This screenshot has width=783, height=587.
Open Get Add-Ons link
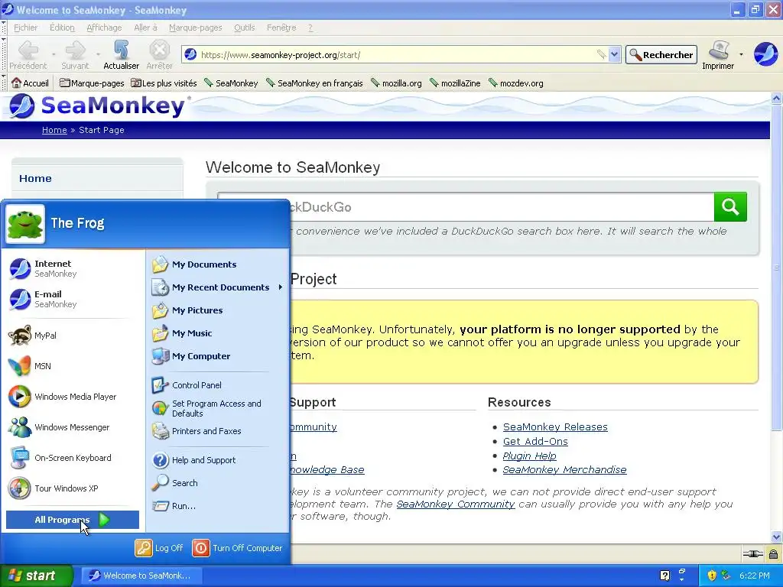click(534, 441)
